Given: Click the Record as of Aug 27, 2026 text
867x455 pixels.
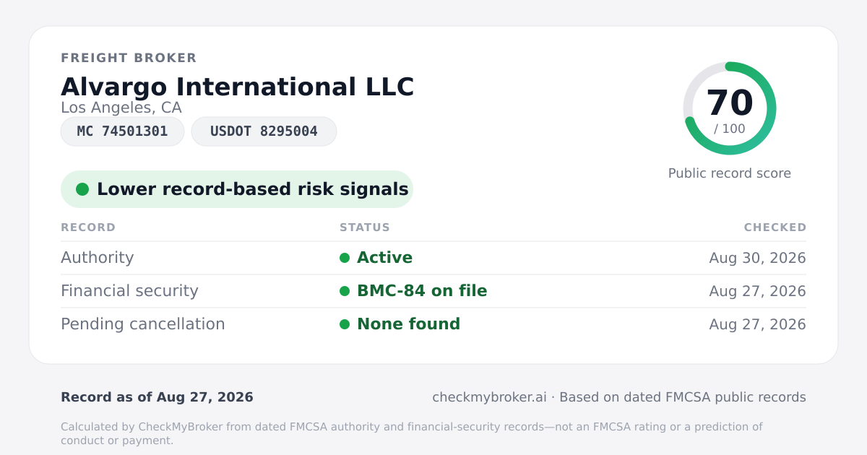Looking at the screenshot, I should [x=157, y=397].
